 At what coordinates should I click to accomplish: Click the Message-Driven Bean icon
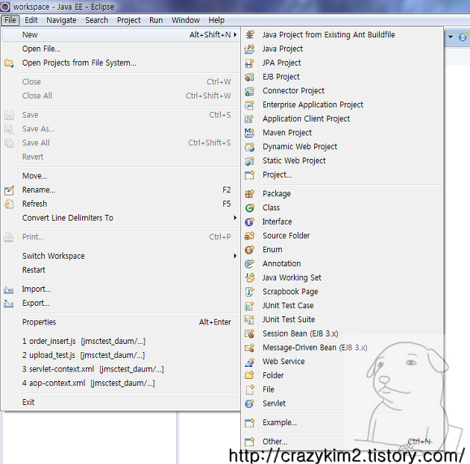(x=249, y=348)
